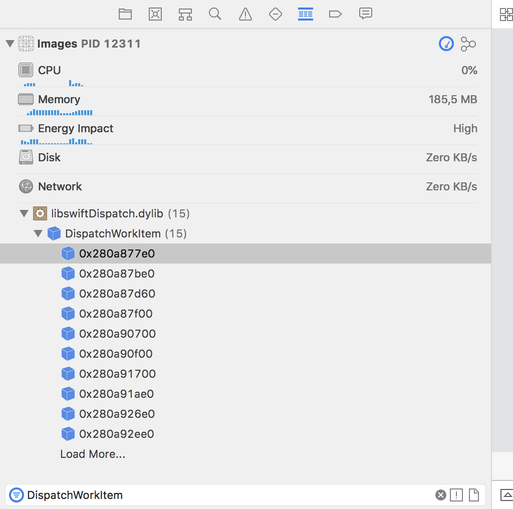Image resolution: width=513 pixels, height=509 pixels.
Task: Open the Find navigator magnifying glass
Action: coord(215,14)
